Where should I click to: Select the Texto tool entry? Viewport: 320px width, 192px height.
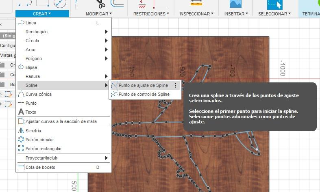click(63, 112)
